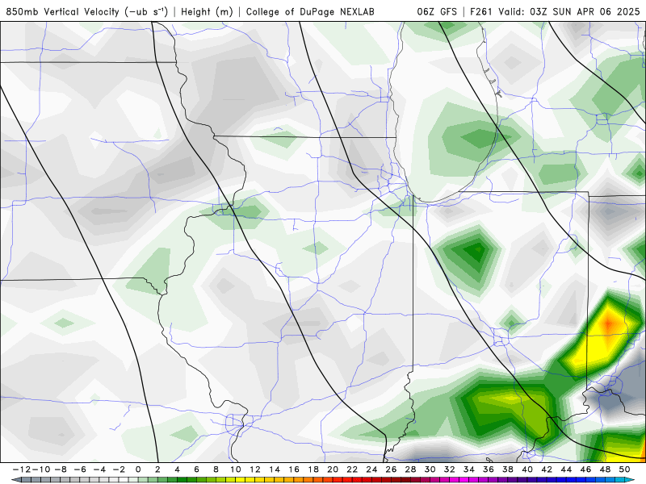Click the "College of DuPage NEXLAB" text
Image resolution: width=646 pixels, height=484 pixels.
(310, 11)
